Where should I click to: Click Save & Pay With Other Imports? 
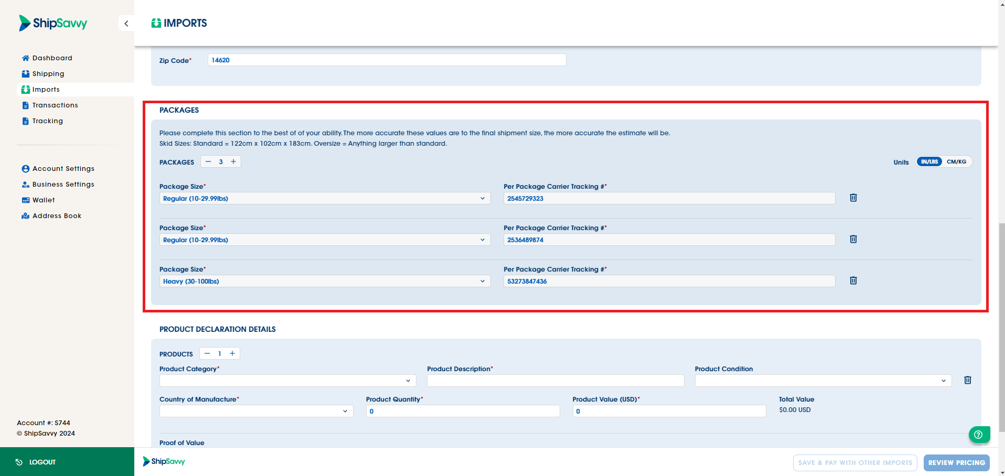click(x=855, y=463)
